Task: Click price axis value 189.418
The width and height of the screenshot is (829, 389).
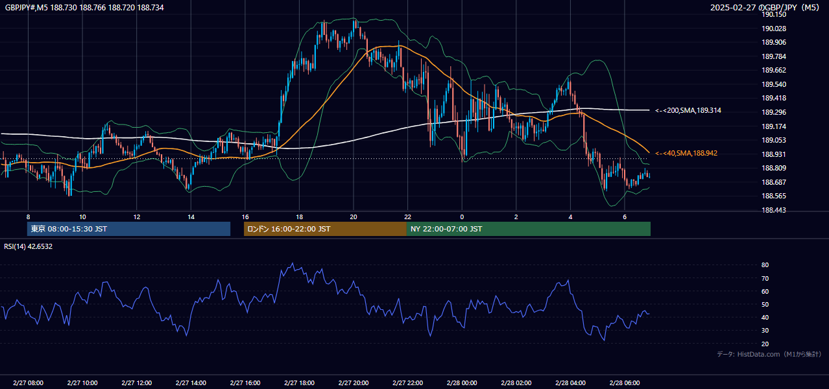Action: click(x=774, y=99)
